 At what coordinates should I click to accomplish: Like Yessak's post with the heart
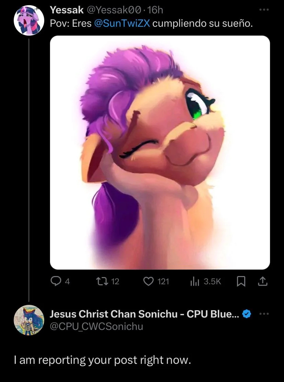(148, 282)
